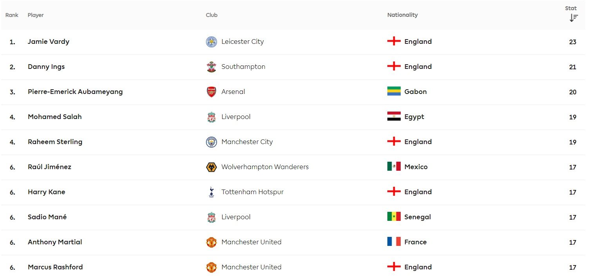Click the Mexico flag icon
This screenshot has height=278, width=593.
pyautogui.click(x=394, y=167)
